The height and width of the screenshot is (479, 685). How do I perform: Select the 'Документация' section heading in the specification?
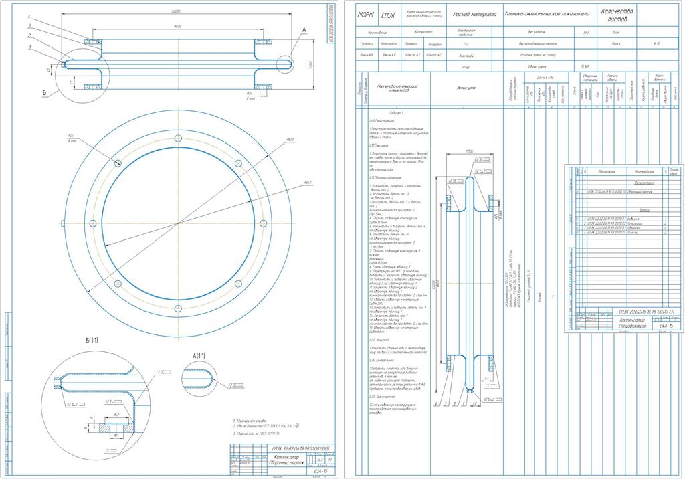(644, 183)
